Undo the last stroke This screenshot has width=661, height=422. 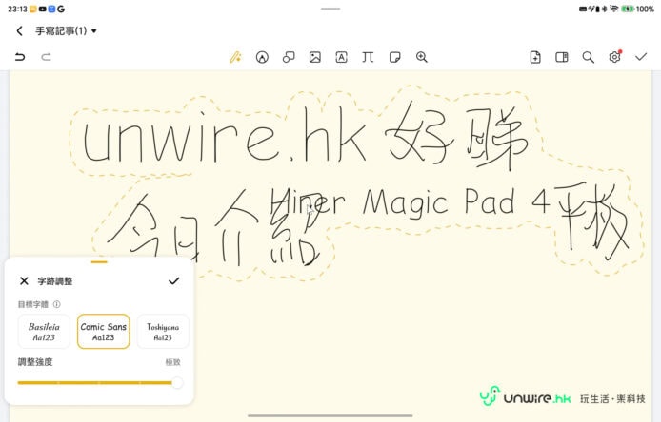(x=20, y=57)
